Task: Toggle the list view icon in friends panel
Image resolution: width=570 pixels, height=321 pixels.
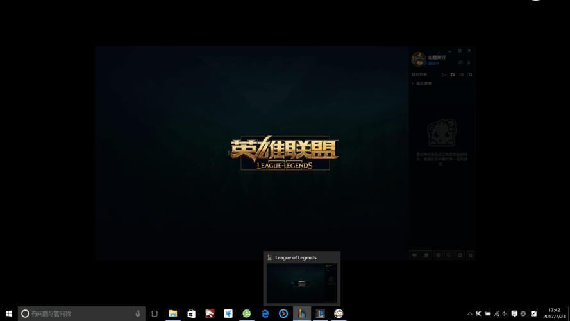Action: [461, 74]
